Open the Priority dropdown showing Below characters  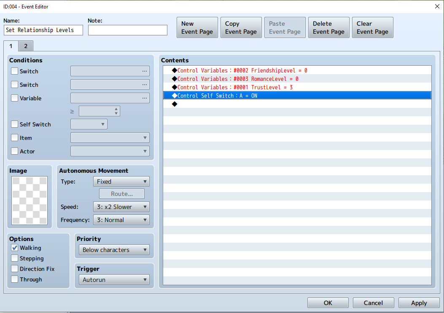click(x=114, y=250)
